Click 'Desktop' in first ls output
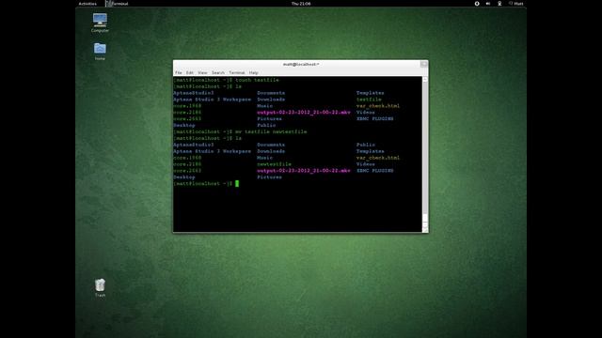Screen dimensions: 602x338 [x=184, y=125]
